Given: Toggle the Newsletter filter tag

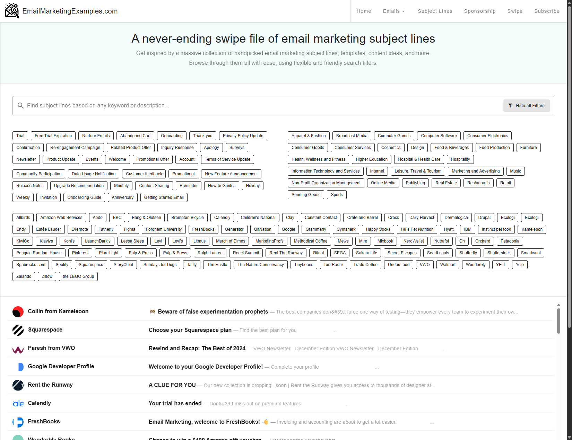Looking at the screenshot, I should click(x=26, y=159).
